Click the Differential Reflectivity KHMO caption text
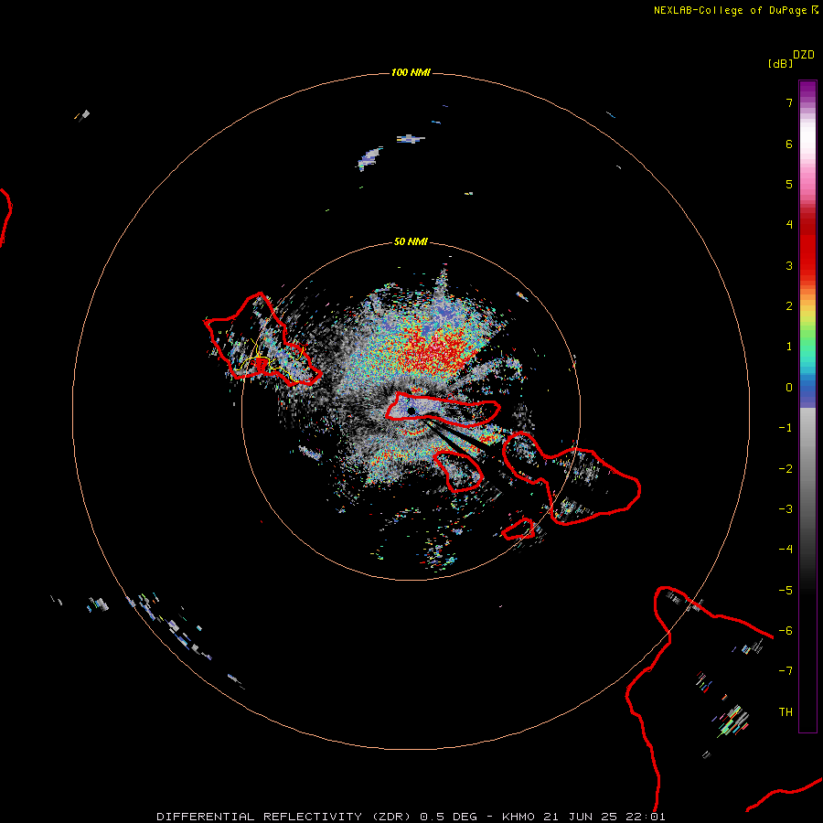This screenshot has width=823, height=823. pyautogui.click(x=411, y=817)
